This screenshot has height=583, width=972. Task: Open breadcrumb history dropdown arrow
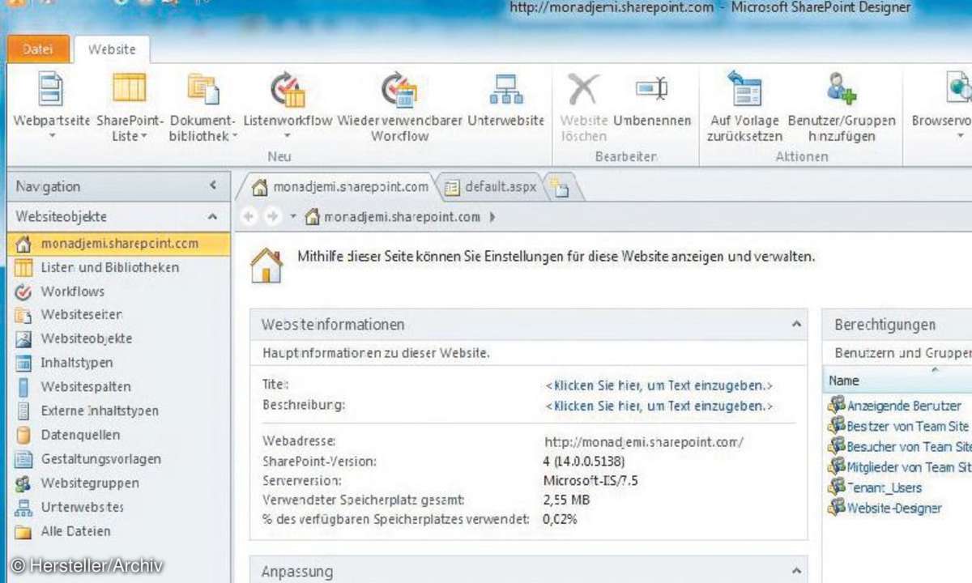292,217
